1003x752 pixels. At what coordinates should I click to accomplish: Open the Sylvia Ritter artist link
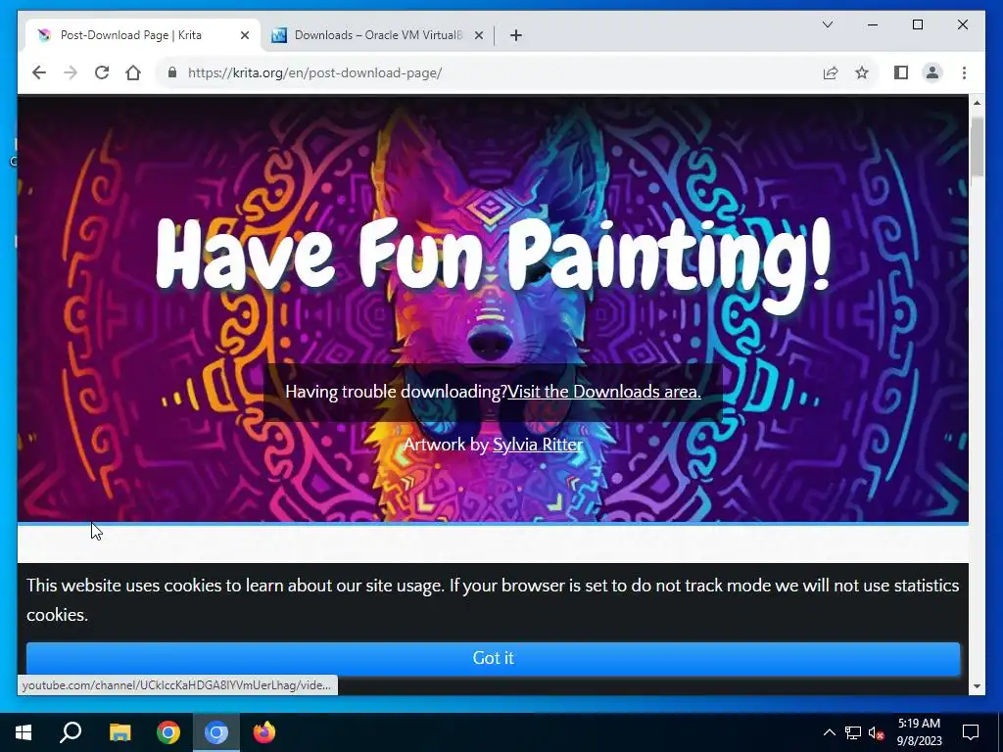coord(538,444)
